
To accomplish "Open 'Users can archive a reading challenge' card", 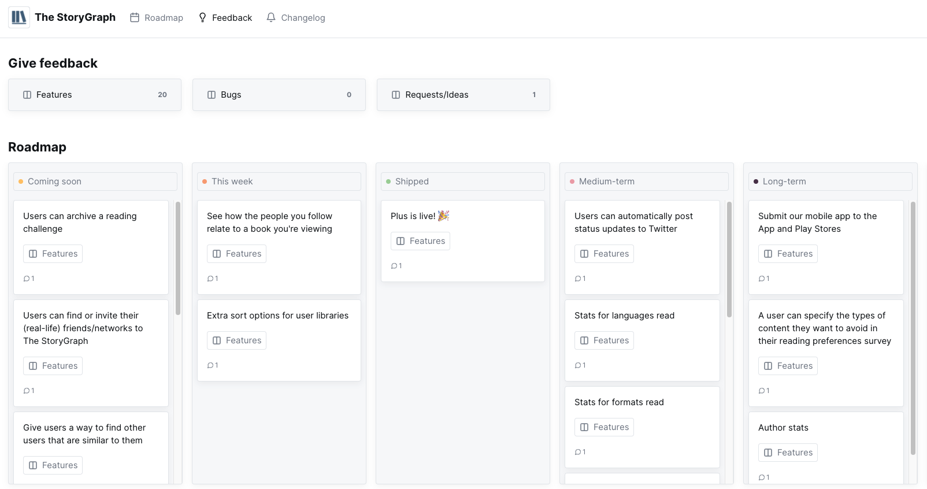I will coord(91,247).
